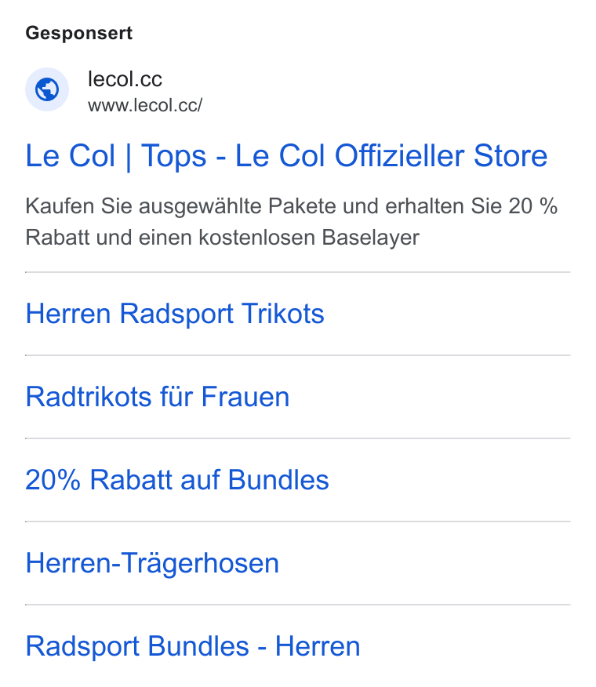Click the first Le Col in the headline

point(70,155)
